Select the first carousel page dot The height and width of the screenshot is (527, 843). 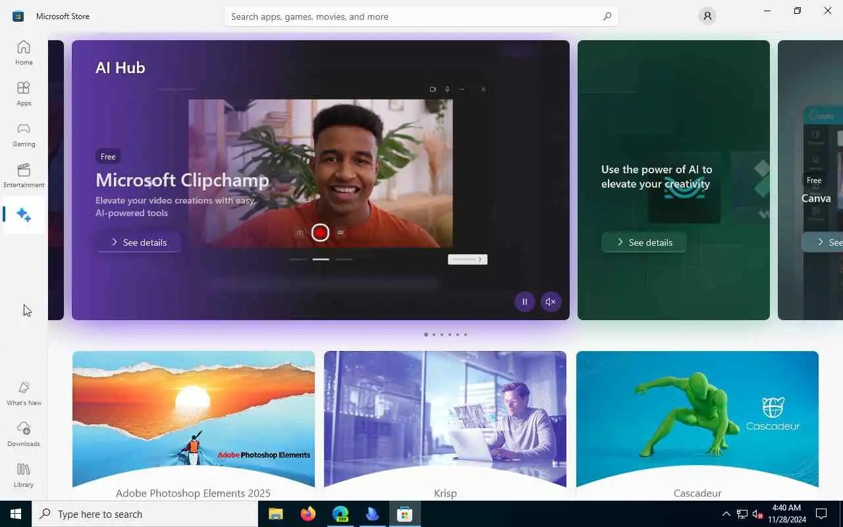(426, 335)
